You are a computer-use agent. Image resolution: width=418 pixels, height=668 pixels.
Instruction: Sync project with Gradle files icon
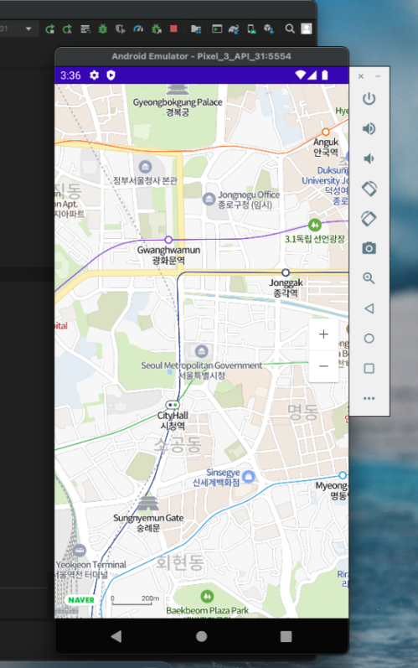[234, 29]
